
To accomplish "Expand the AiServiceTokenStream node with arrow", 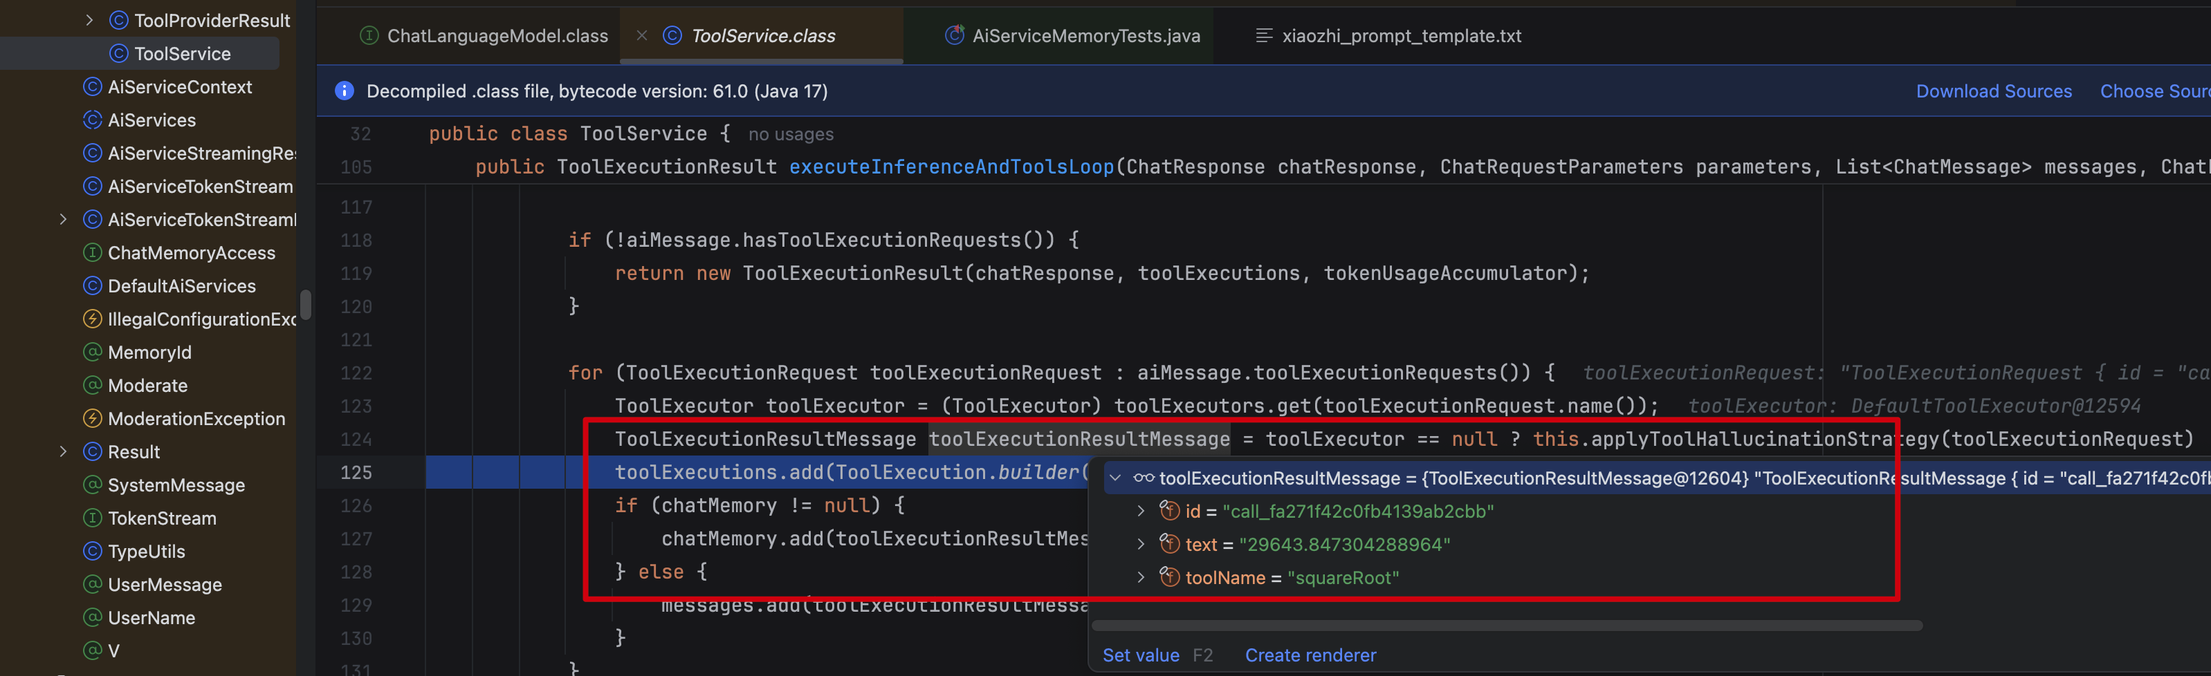I will (63, 220).
